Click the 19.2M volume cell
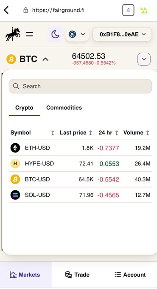 coord(143,148)
